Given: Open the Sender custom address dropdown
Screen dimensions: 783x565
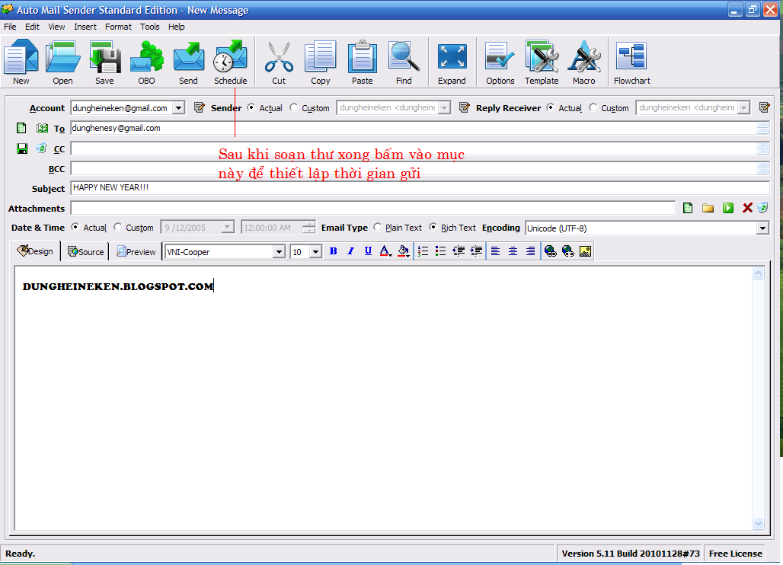Looking at the screenshot, I should pos(444,108).
